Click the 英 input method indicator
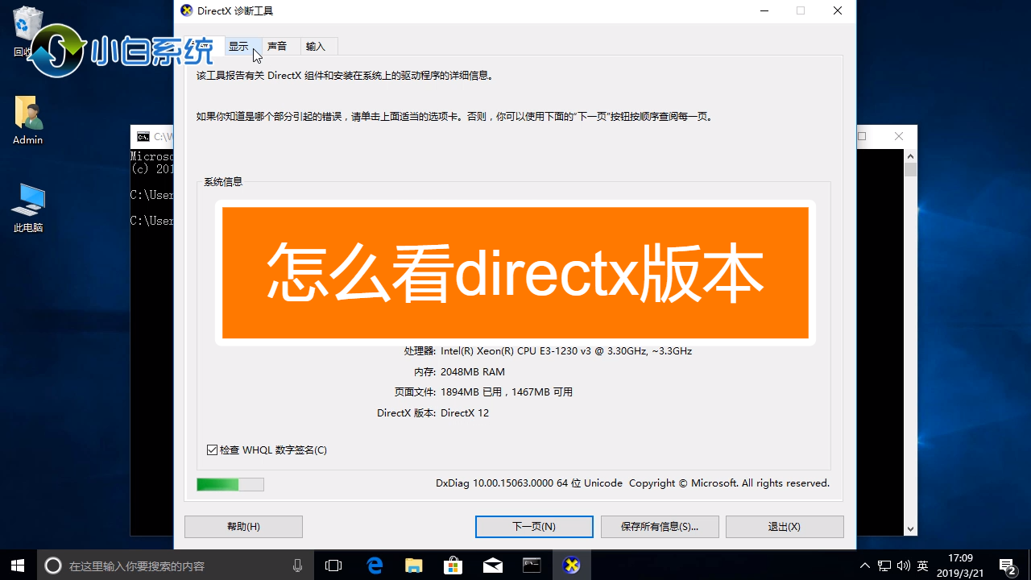This screenshot has width=1031, height=580. 922,565
